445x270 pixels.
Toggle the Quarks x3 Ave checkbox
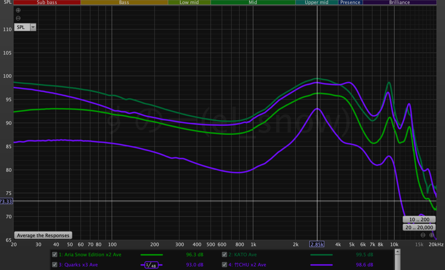coord(55,265)
